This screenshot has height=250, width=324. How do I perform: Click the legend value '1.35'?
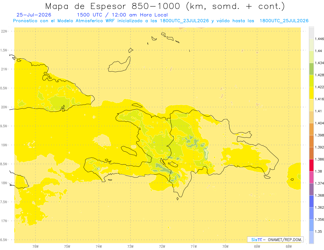319,231
